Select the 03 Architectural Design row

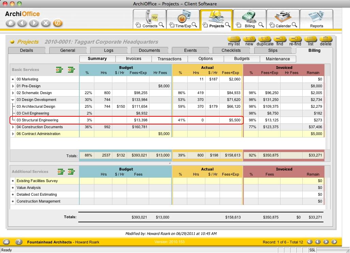[x=167, y=106]
